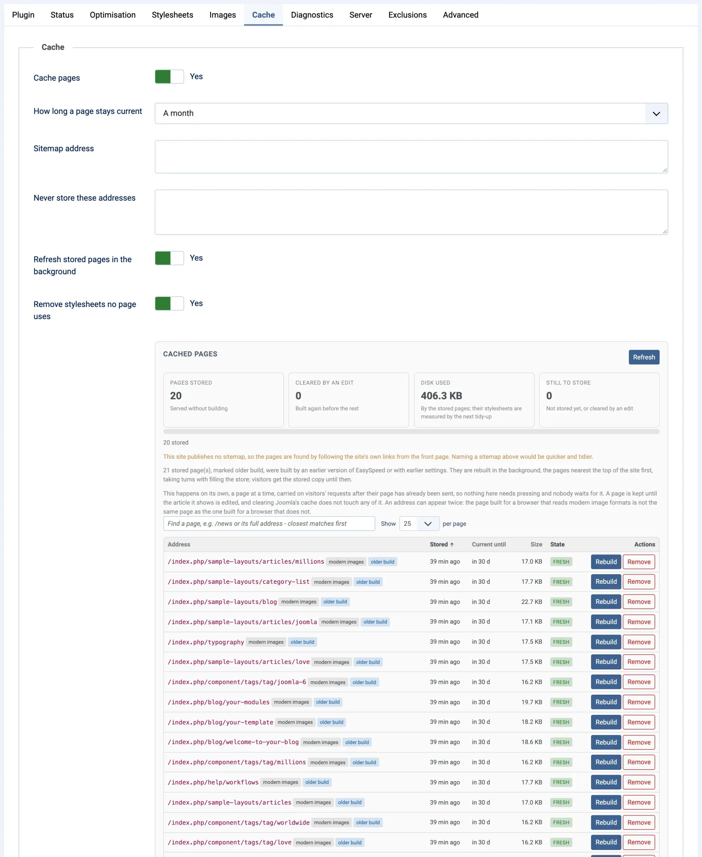Click the 22.7 KB size value
The height and width of the screenshot is (857, 702).
(x=531, y=602)
